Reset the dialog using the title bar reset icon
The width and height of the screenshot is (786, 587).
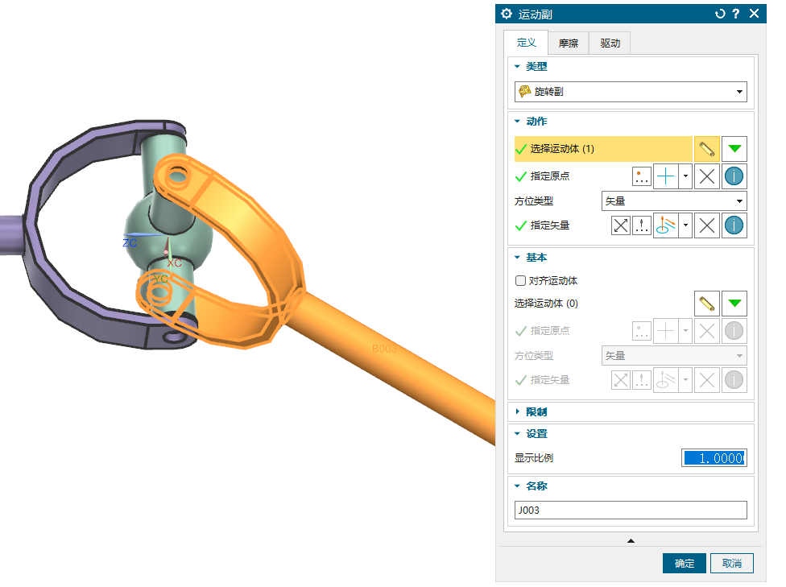point(719,14)
